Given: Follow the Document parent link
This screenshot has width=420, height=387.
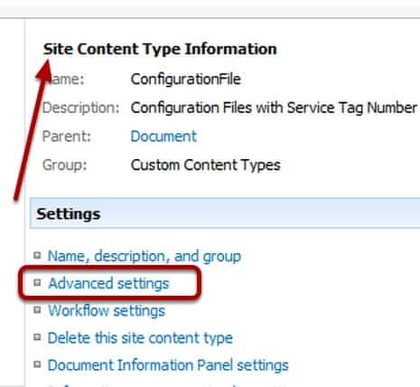Looking at the screenshot, I should click(163, 137).
